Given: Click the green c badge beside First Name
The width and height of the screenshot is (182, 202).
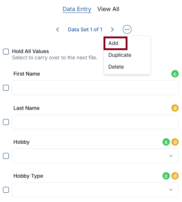Looking at the screenshot, I should (x=175, y=74).
